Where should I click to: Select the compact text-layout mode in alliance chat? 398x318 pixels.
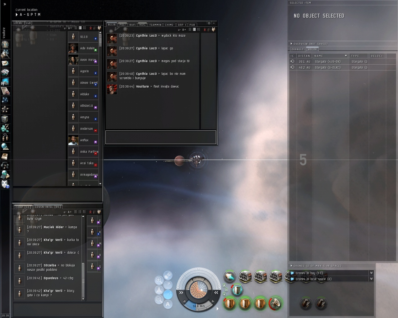point(199,30)
